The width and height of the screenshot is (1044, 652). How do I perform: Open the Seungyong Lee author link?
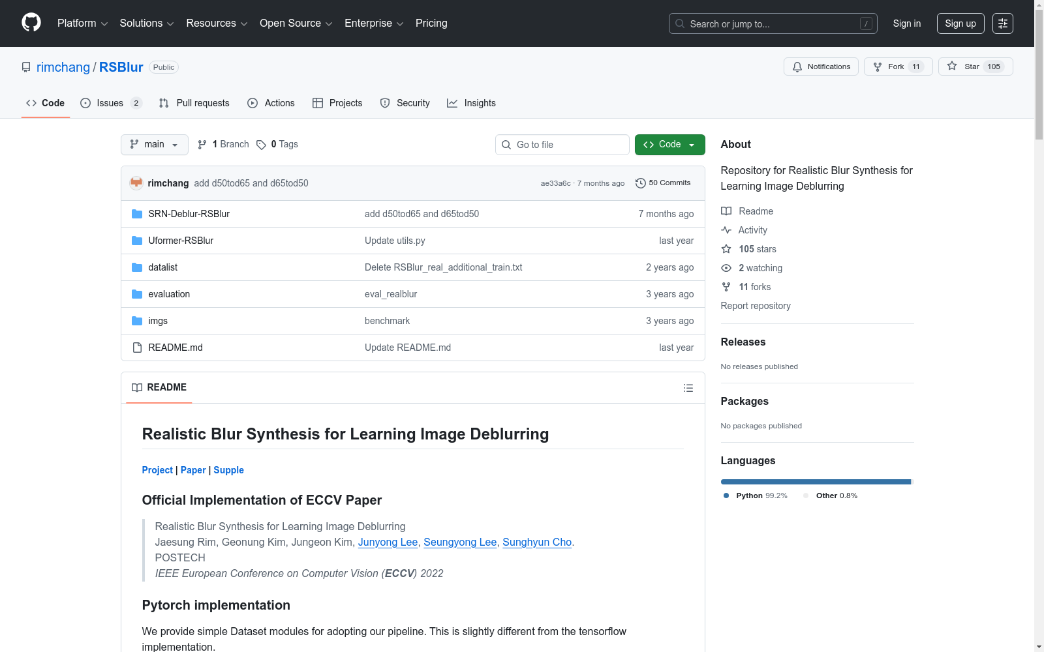pos(460,542)
